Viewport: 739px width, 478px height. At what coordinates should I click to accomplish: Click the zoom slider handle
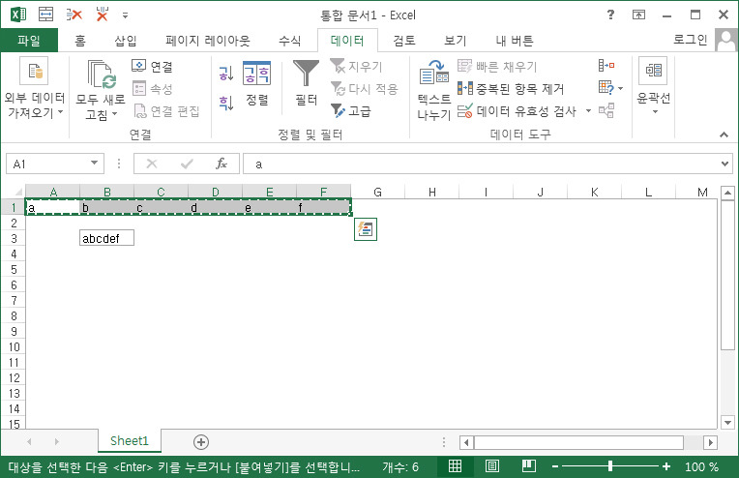610,466
